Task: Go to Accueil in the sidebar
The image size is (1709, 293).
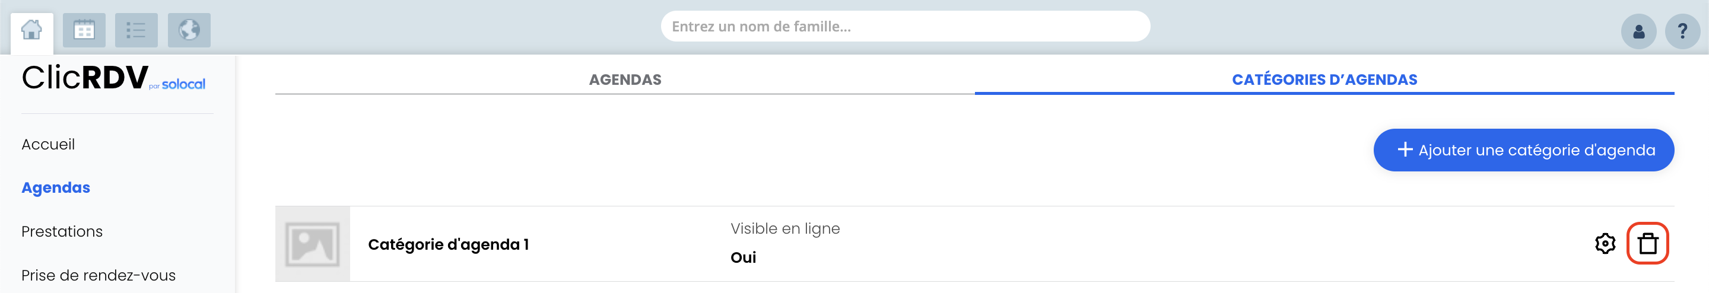Action: [47, 145]
